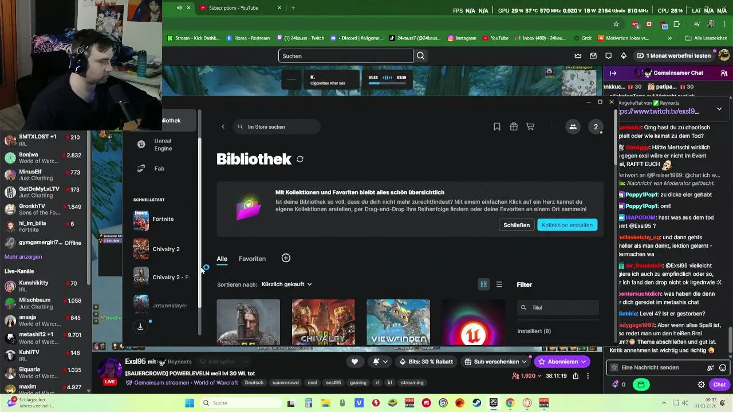The image size is (733, 412).
Task: Open the downloads icon in Epic sidebar
Action: 140,327
